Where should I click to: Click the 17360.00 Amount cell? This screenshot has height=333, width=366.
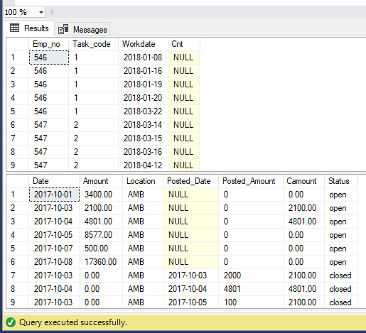pyautogui.click(x=101, y=262)
